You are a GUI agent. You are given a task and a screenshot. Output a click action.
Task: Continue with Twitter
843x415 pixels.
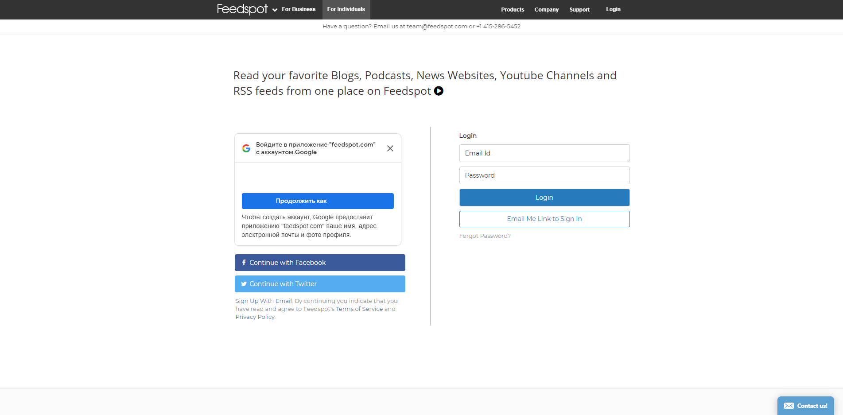tap(320, 284)
